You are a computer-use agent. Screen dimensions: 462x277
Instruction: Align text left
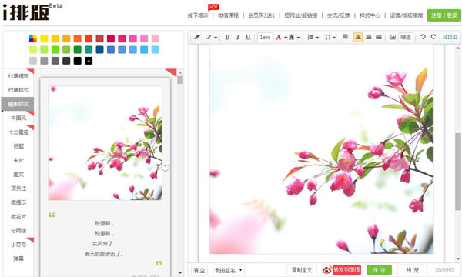click(x=346, y=37)
